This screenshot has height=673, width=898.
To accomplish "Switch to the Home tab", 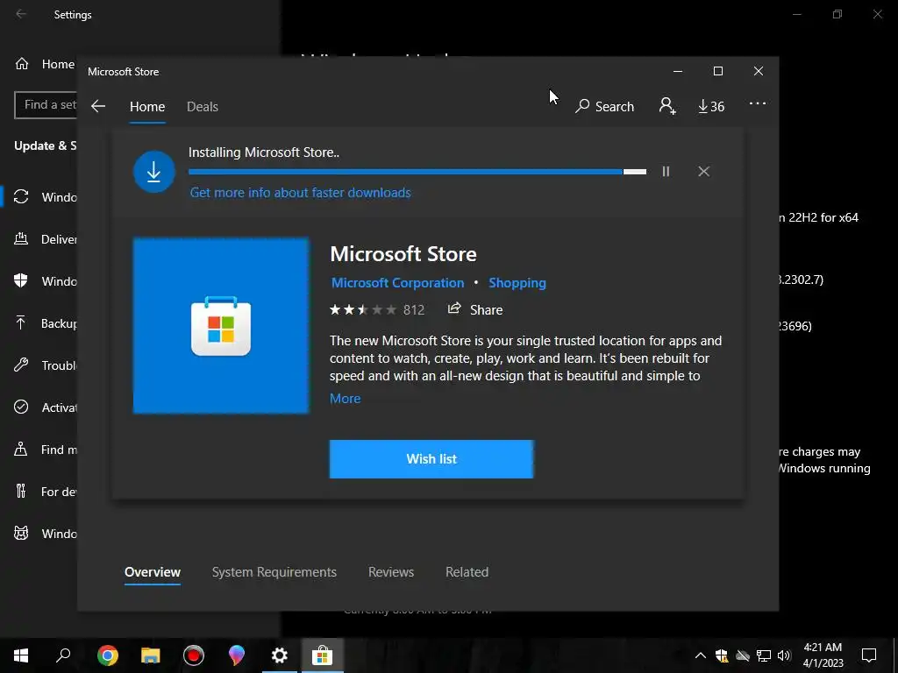I will coord(147,107).
